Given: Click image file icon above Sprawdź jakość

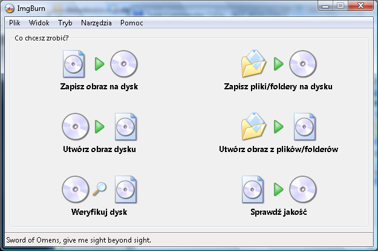Looking at the screenshot, I should [252, 189].
